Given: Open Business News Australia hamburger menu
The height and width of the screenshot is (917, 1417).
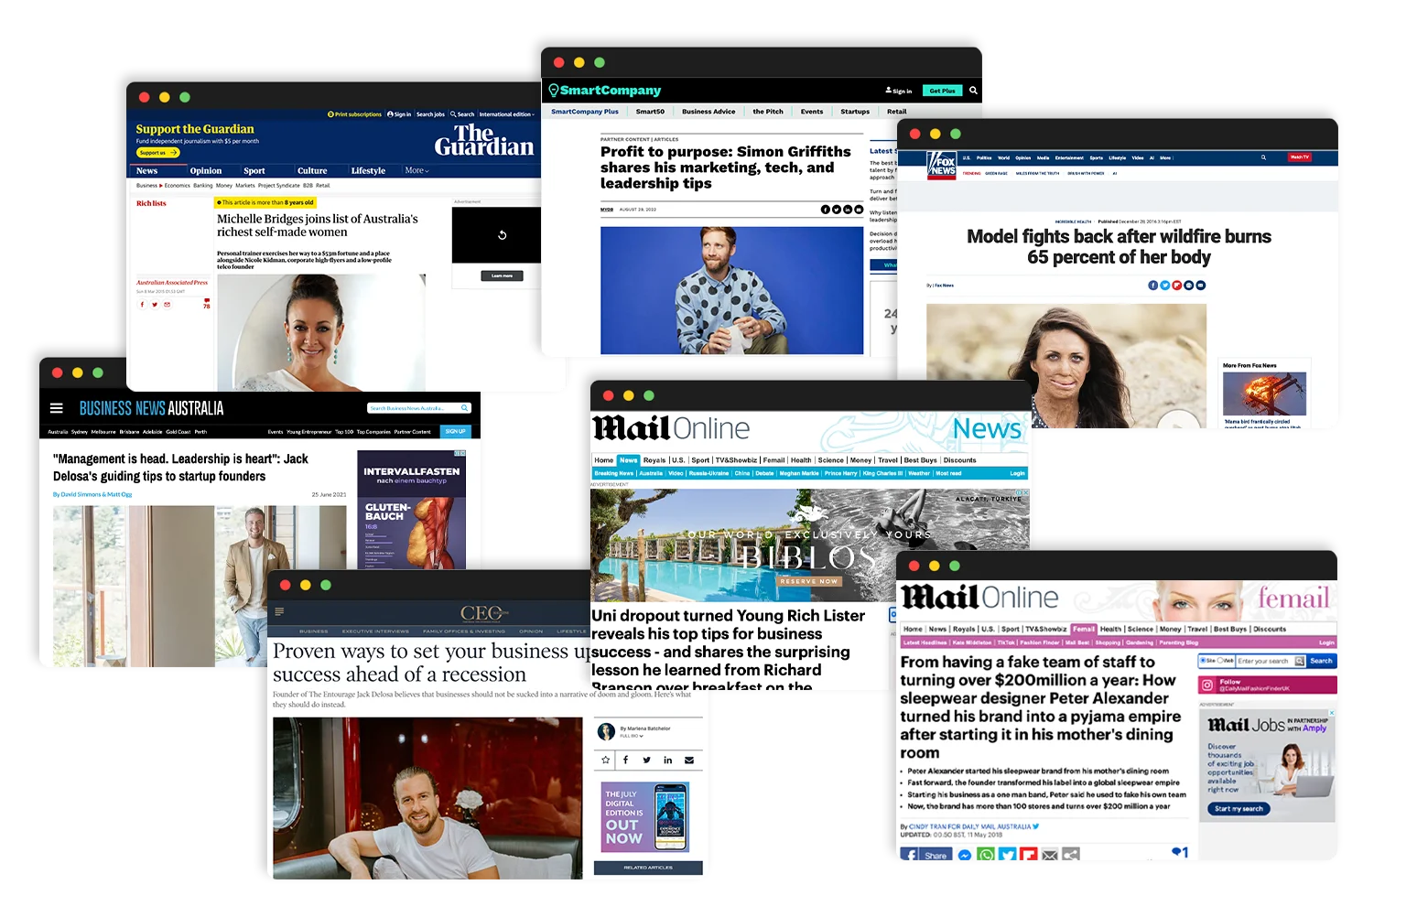Looking at the screenshot, I should [57, 408].
